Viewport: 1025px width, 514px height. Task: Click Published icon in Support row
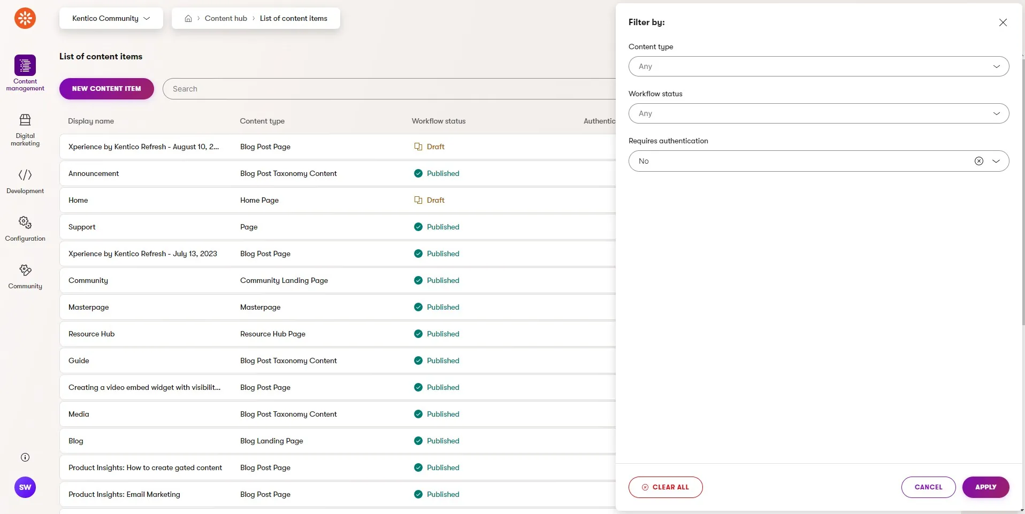point(418,227)
